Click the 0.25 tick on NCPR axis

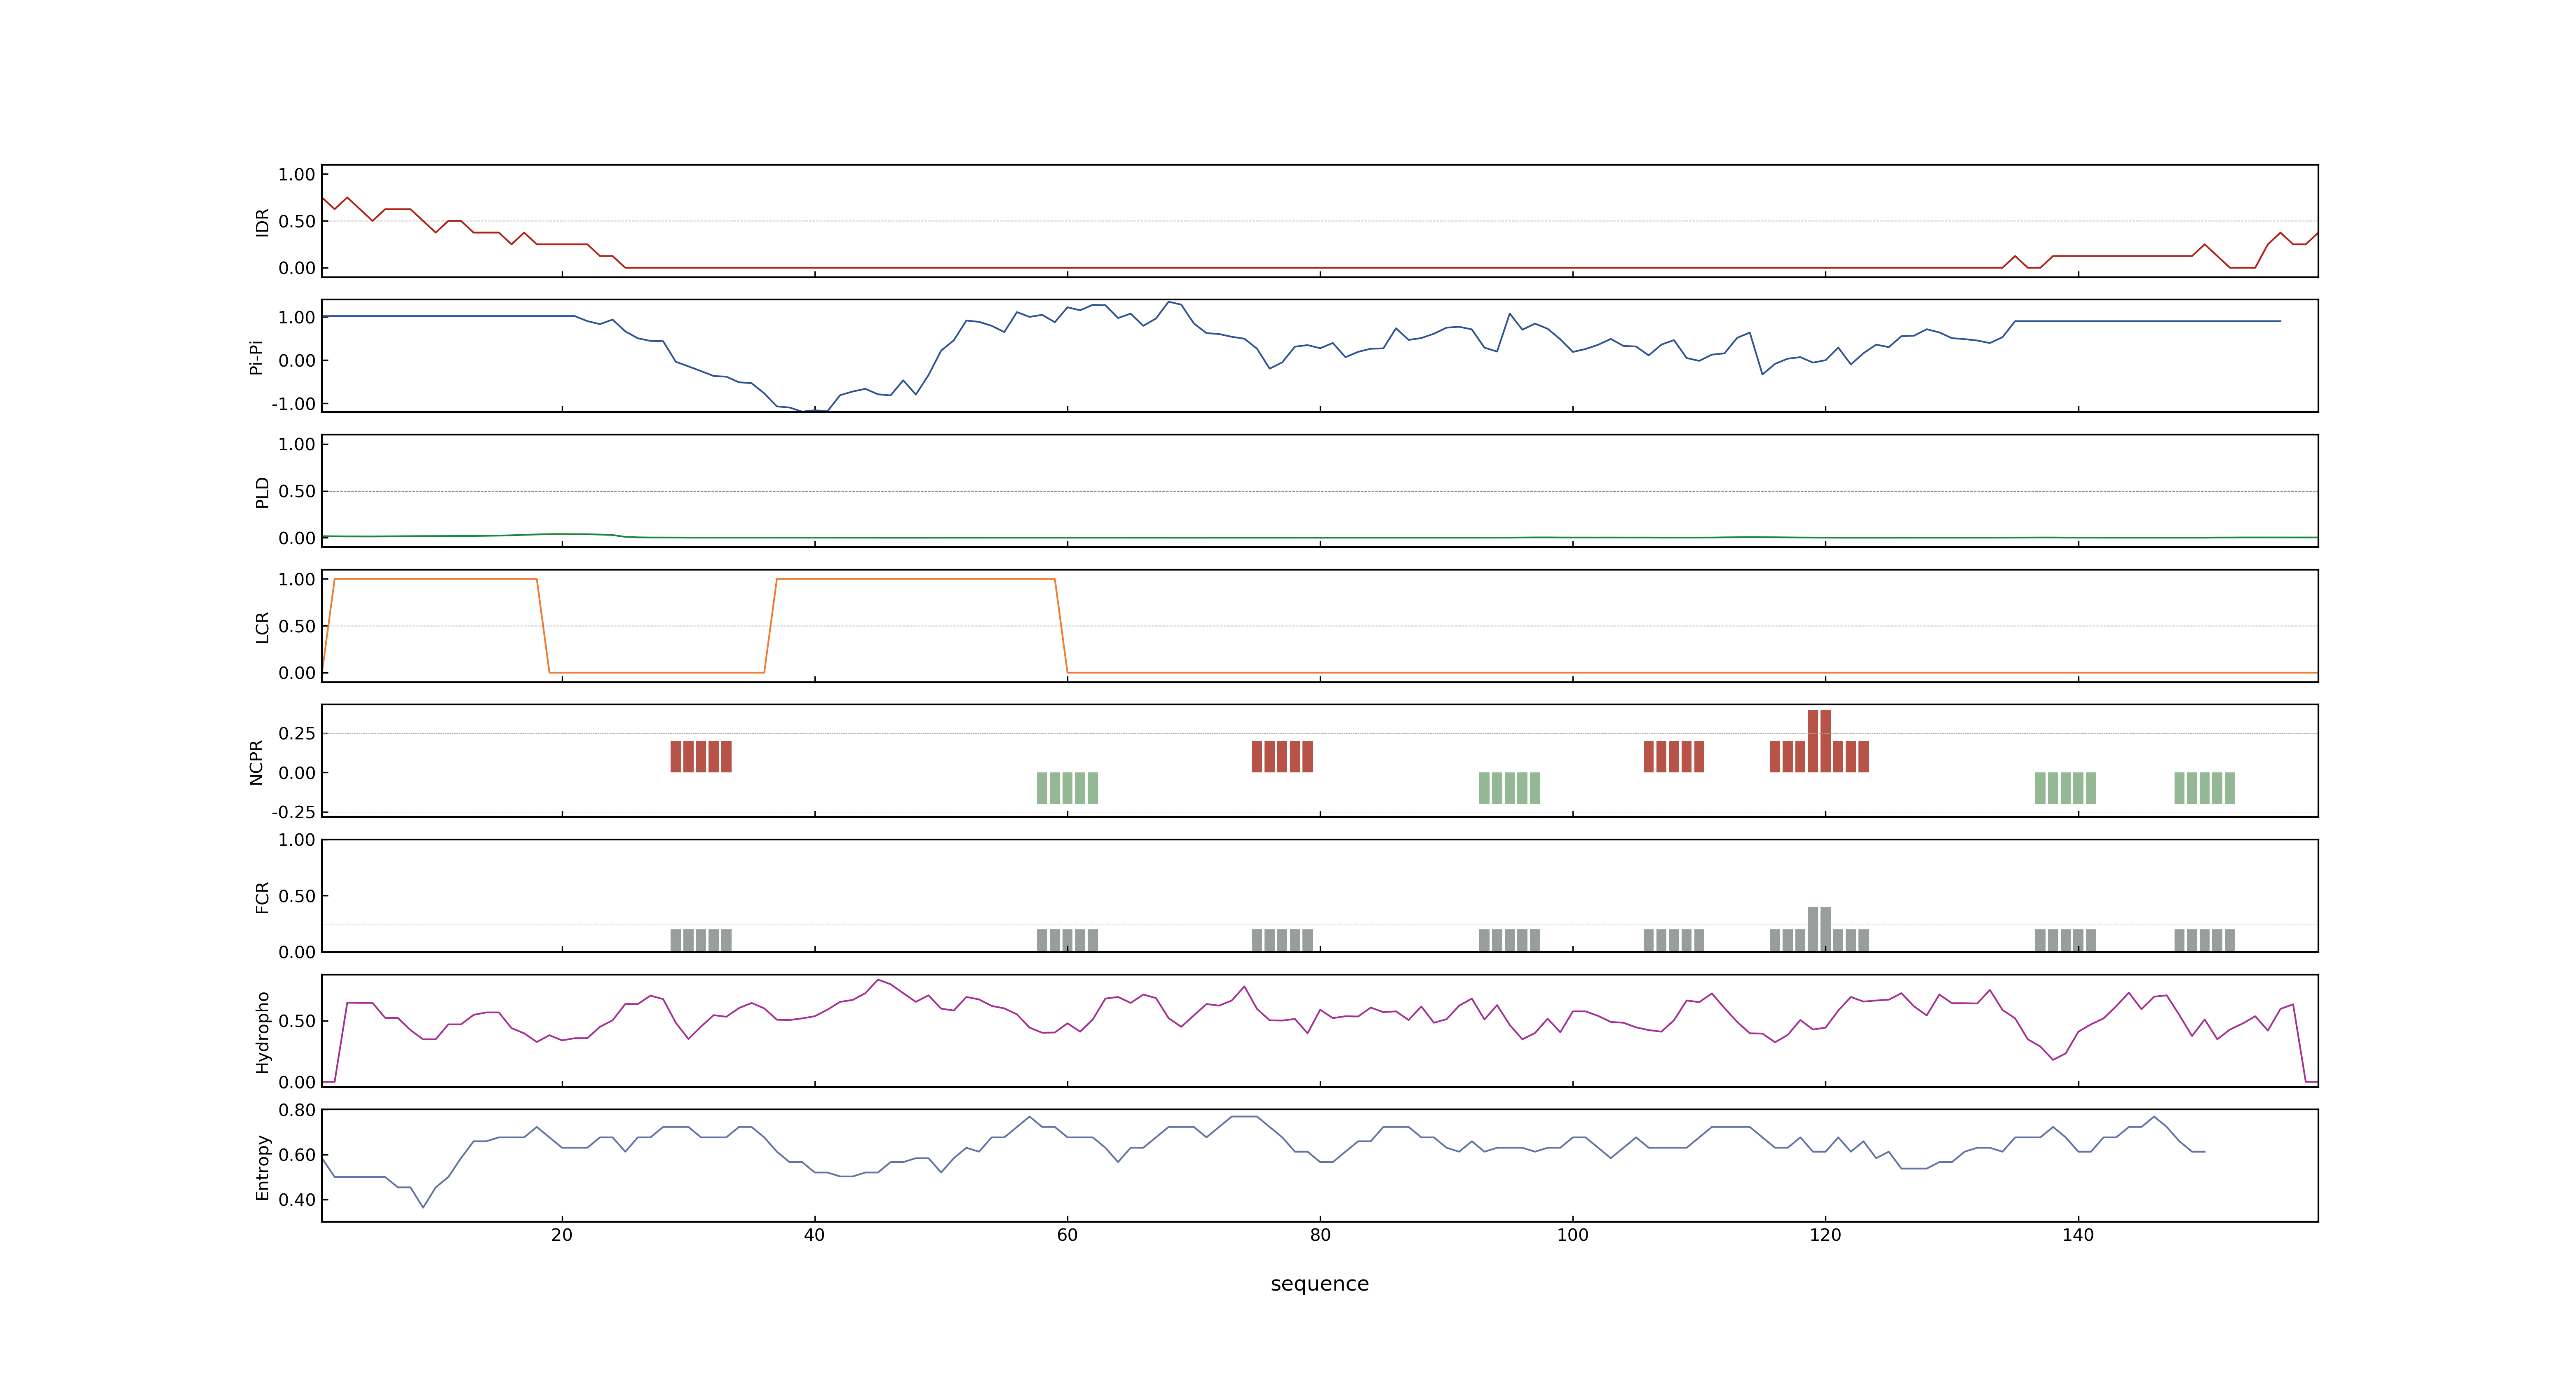[297, 734]
